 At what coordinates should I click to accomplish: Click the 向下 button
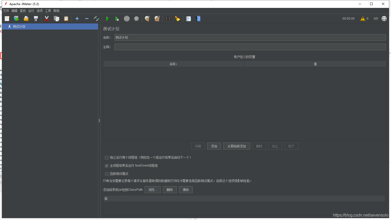click(291, 146)
